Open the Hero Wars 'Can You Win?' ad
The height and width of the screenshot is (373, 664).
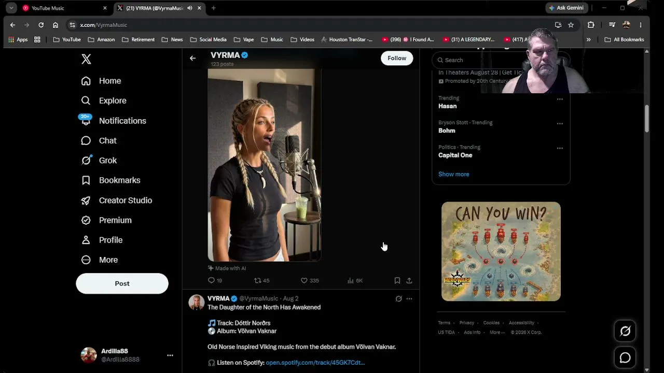click(501, 251)
